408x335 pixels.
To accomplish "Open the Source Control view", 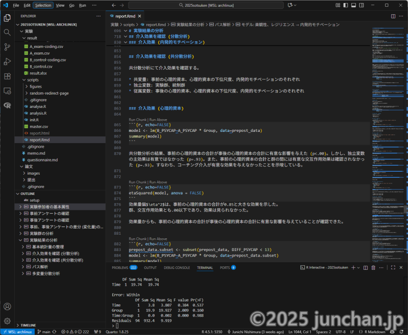I will coord(7,46).
